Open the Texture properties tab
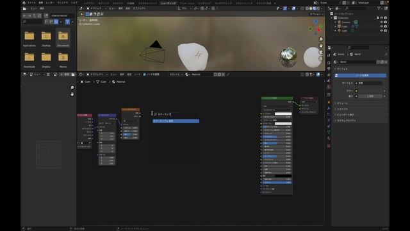The height and width of the screenshot is (231, 410). (x=329, y=146)
